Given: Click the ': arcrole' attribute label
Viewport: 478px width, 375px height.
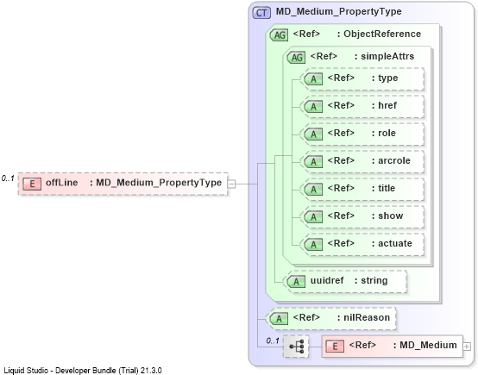Looking at the screenshot, I should click(x=391, y=160).
